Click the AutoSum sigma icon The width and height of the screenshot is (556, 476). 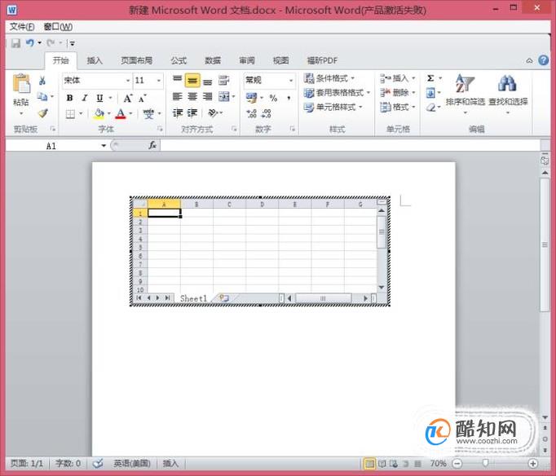coord(430,78)
